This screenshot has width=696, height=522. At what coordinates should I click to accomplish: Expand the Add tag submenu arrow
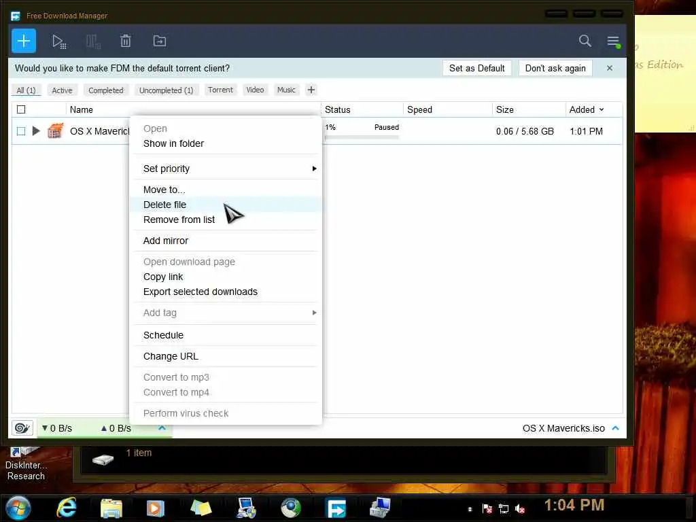[314, 313]
